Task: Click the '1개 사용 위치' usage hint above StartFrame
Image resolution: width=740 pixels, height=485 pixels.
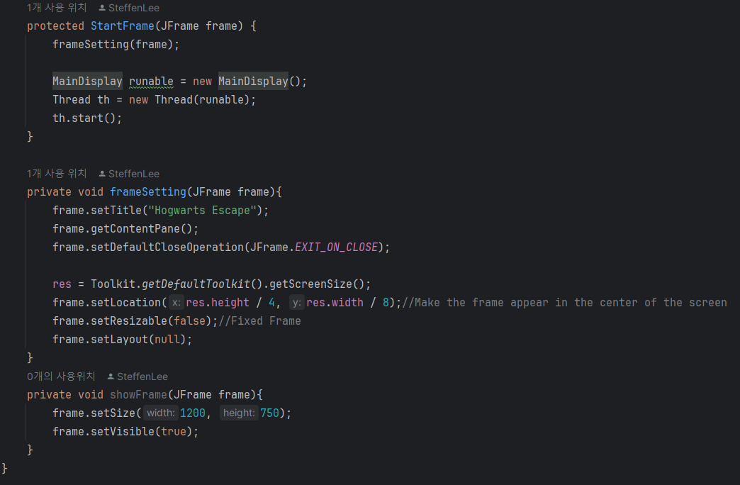Action: point(57,8)
